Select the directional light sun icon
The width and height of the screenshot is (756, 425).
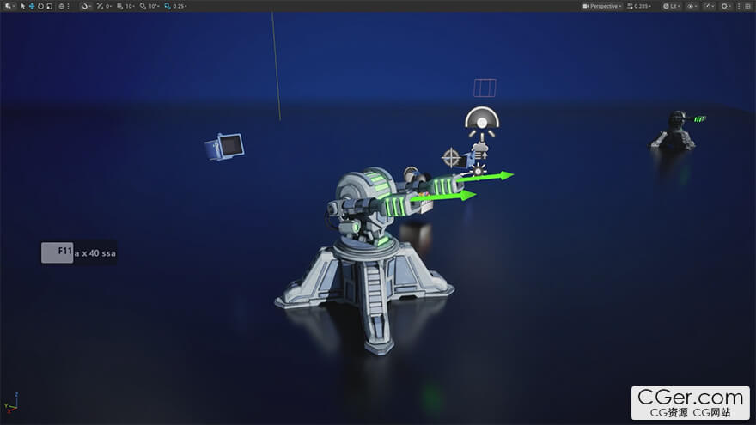click(479, 170)
